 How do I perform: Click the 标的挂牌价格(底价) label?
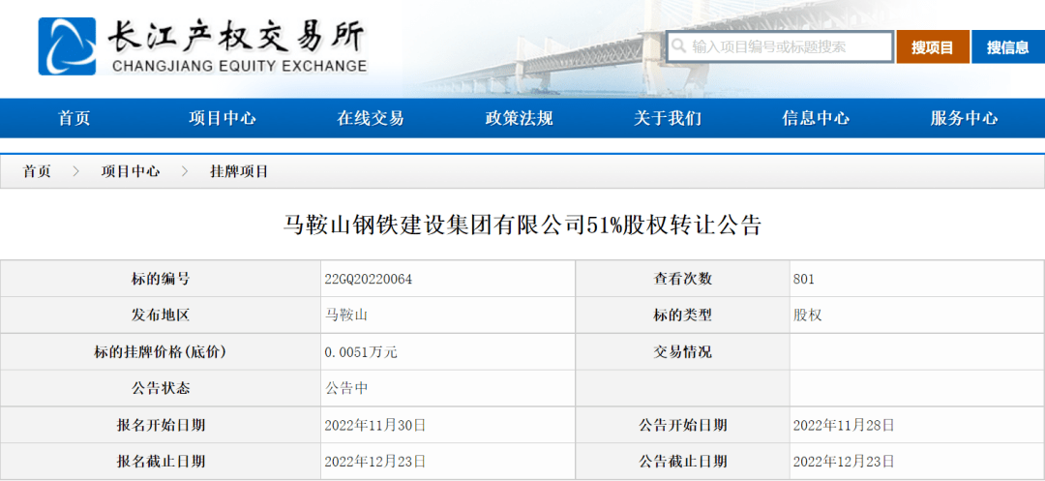[x=161, y=351]
